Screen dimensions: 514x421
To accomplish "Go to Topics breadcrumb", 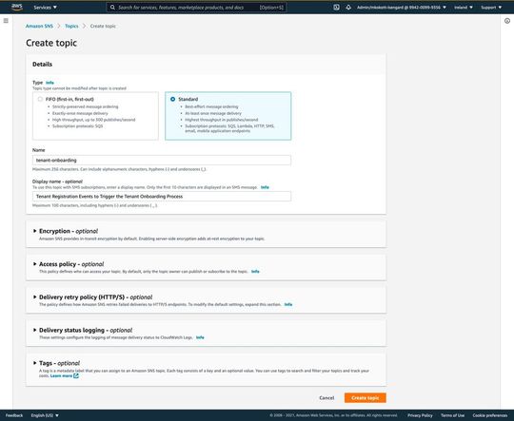I will tap(71, 26).
